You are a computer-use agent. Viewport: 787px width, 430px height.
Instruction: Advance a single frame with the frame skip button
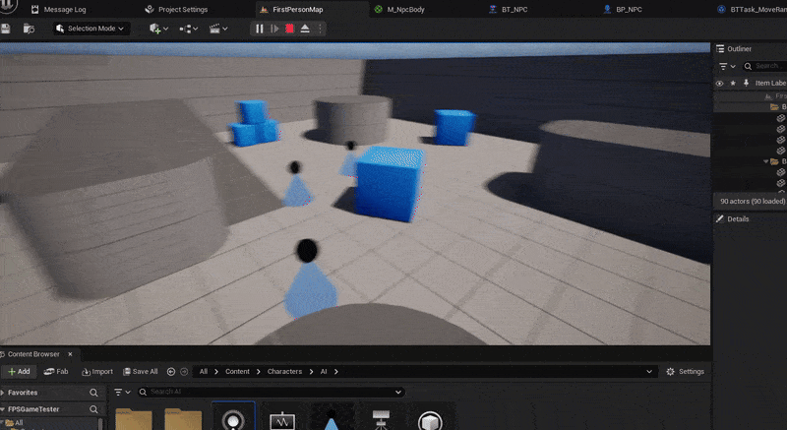pyautogui.click(x=274, y=29)
